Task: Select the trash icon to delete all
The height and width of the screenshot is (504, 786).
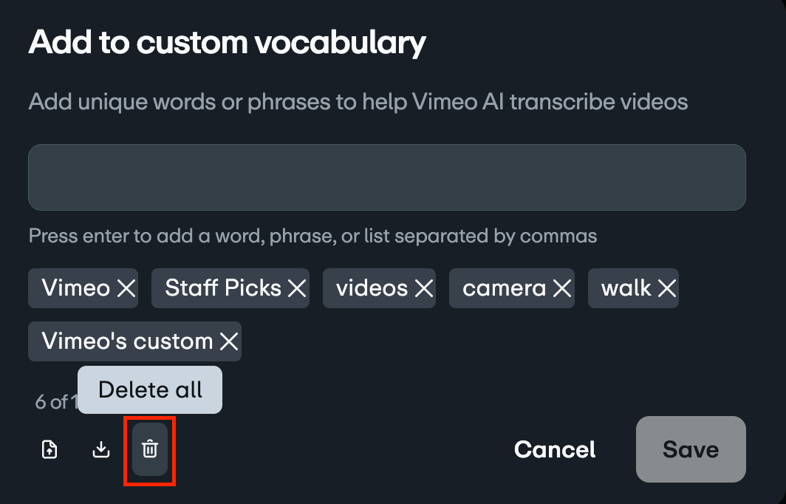Action: (x=149, y=449)
